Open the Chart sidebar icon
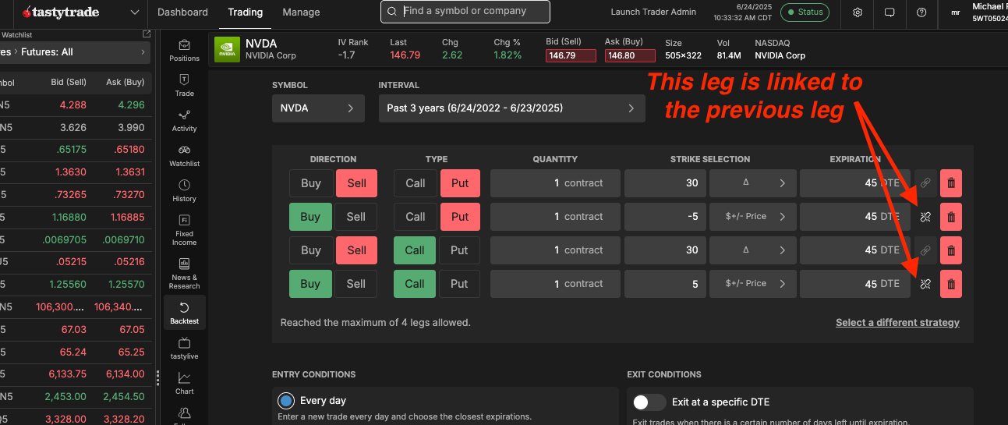 pos(184,382)
